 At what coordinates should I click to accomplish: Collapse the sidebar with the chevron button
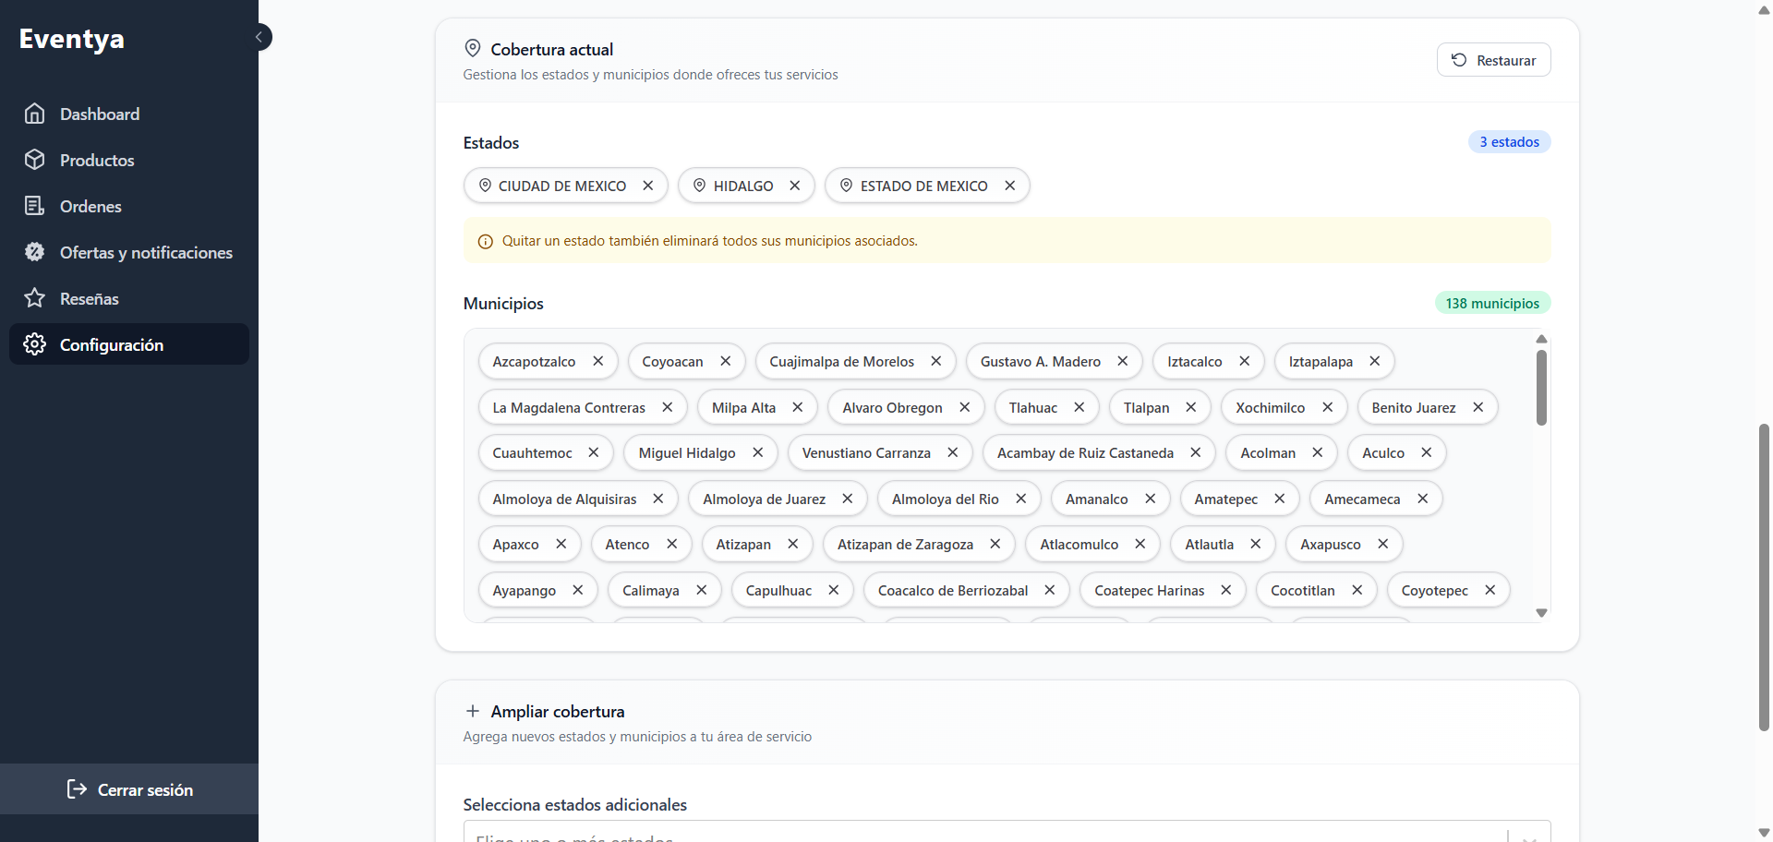(259, 37)
